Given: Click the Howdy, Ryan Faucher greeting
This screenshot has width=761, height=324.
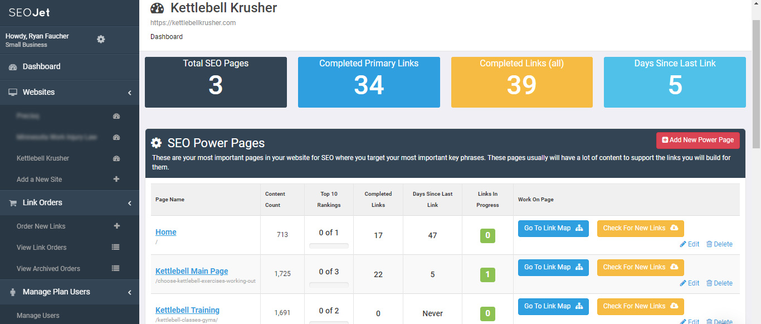Looking at the screenshot, I should point(37,36).
